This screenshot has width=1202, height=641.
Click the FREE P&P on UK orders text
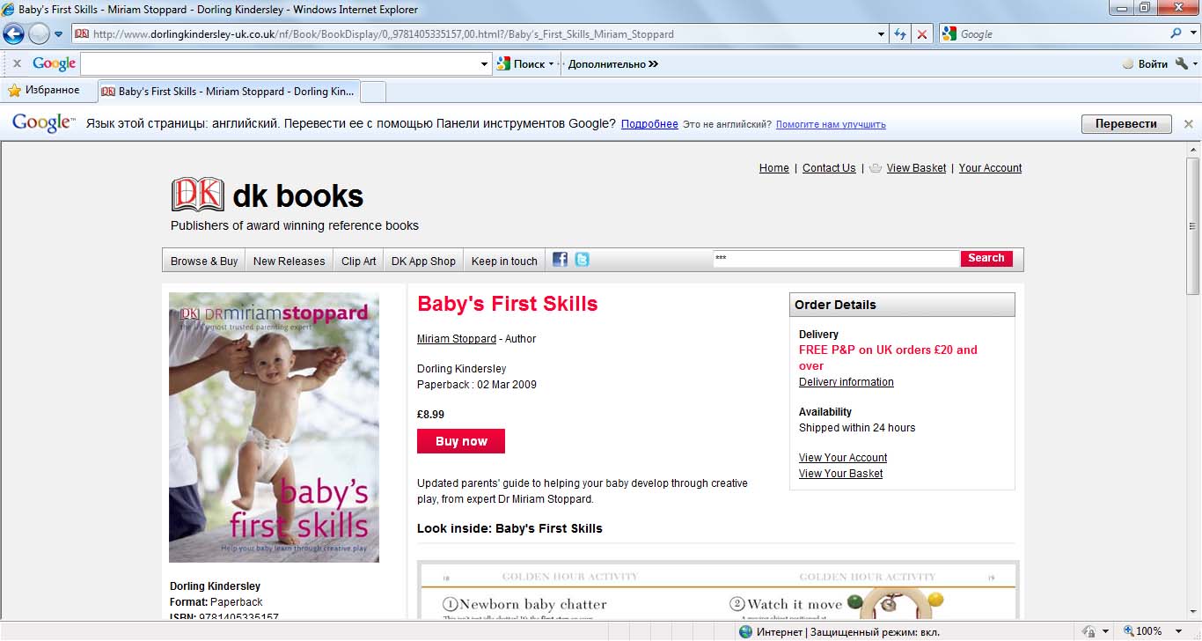click(888, 357)
